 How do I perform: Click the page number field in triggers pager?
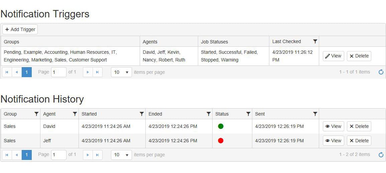[58, 72]
